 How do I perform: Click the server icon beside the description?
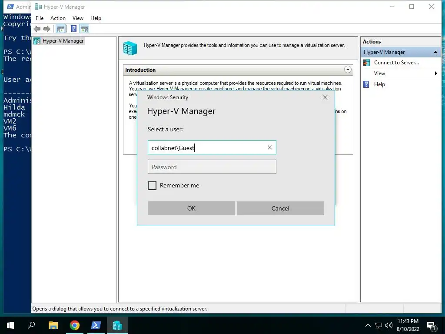(x=130, y=48)
